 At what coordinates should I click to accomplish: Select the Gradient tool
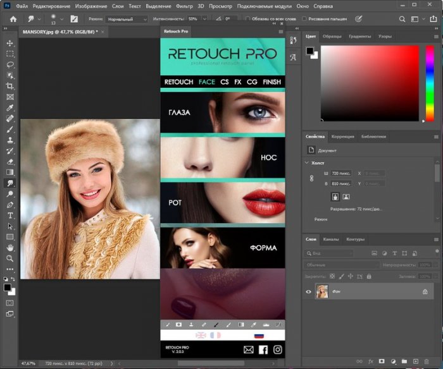[x=10, y=172]
